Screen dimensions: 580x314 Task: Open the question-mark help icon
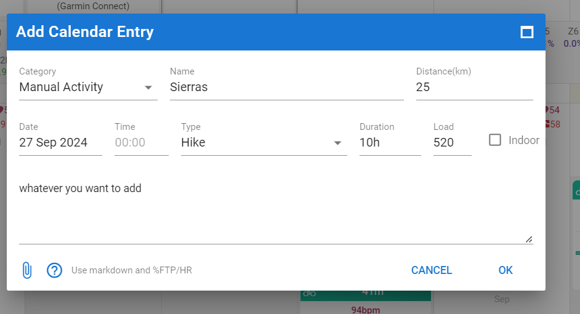pyautogui.click(x=55, y=270)
